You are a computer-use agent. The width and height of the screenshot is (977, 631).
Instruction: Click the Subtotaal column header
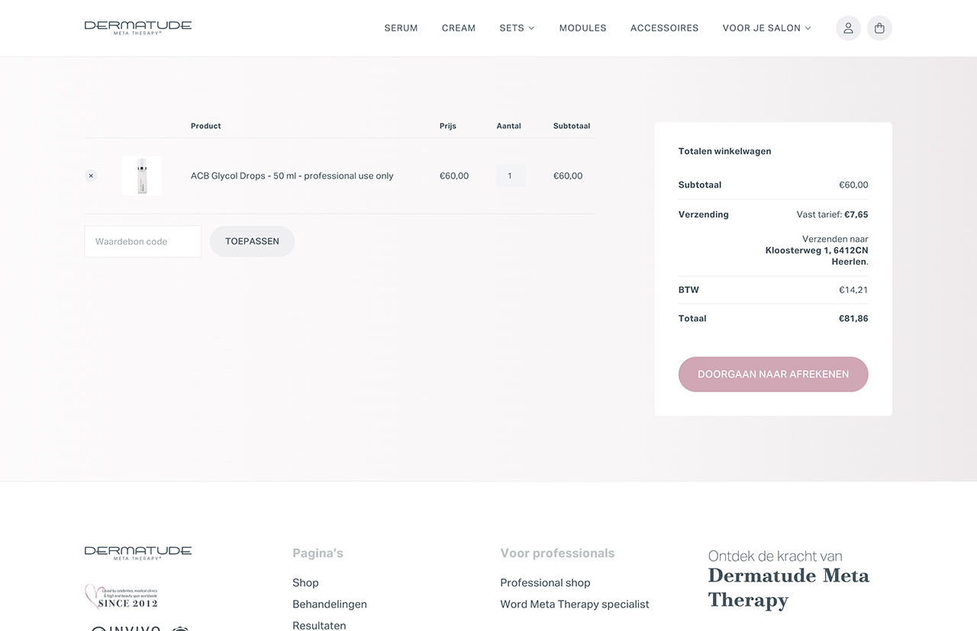click(572, 126)
